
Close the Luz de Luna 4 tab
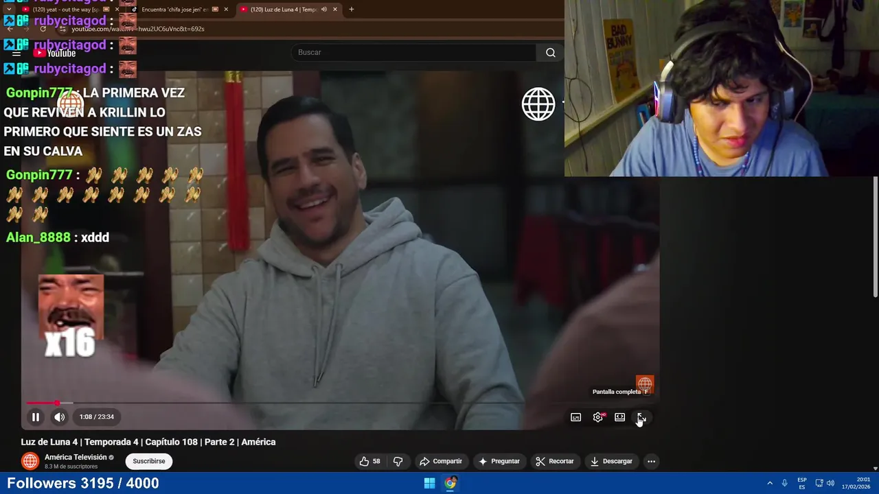pyautogui.click(x=335, y=10)
